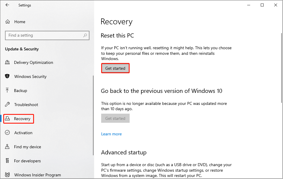Click the search magnifier icon
The width and height of the screenshot is (283, 179).
coord(85,35)
